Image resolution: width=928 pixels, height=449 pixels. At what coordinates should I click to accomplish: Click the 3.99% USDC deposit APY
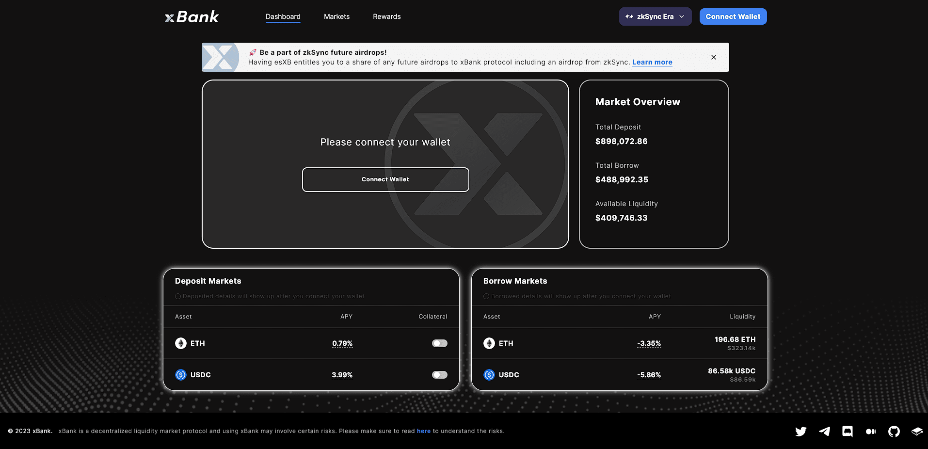click(x=342, y=375)
